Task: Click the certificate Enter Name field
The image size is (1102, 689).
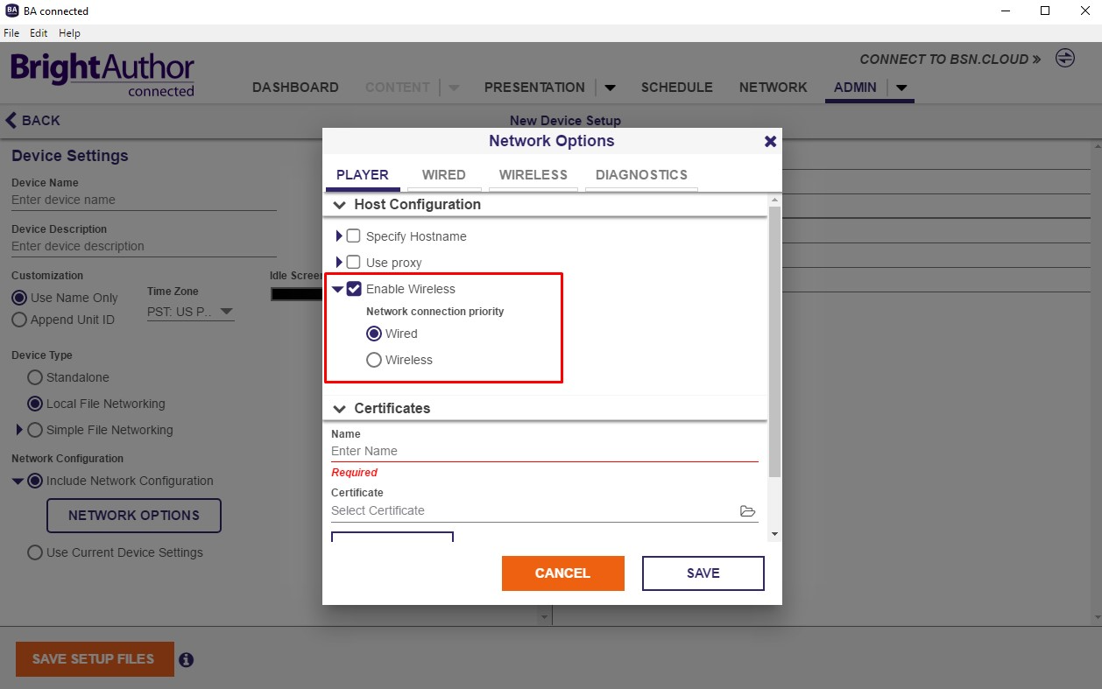Action: tap(545, 452)
